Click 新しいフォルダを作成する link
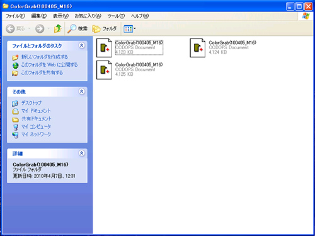Viewport: 315px width, 236px height. tap(45, 57)
